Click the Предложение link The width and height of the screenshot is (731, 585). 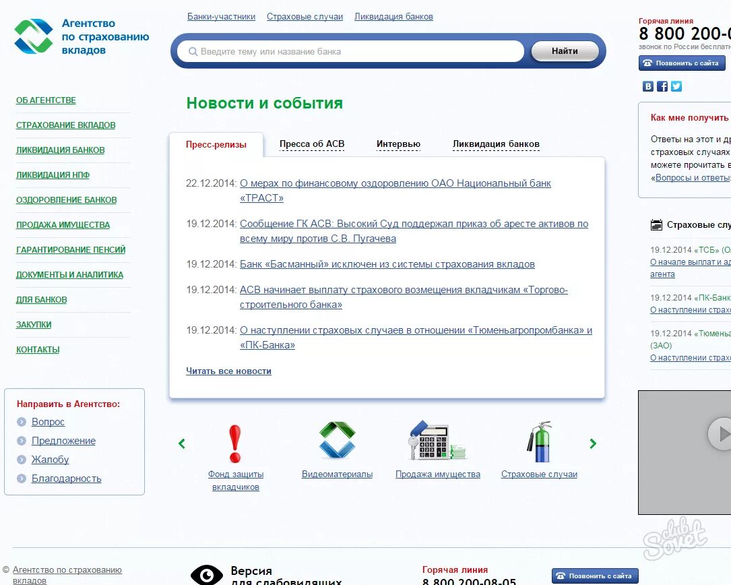point(63,441)
